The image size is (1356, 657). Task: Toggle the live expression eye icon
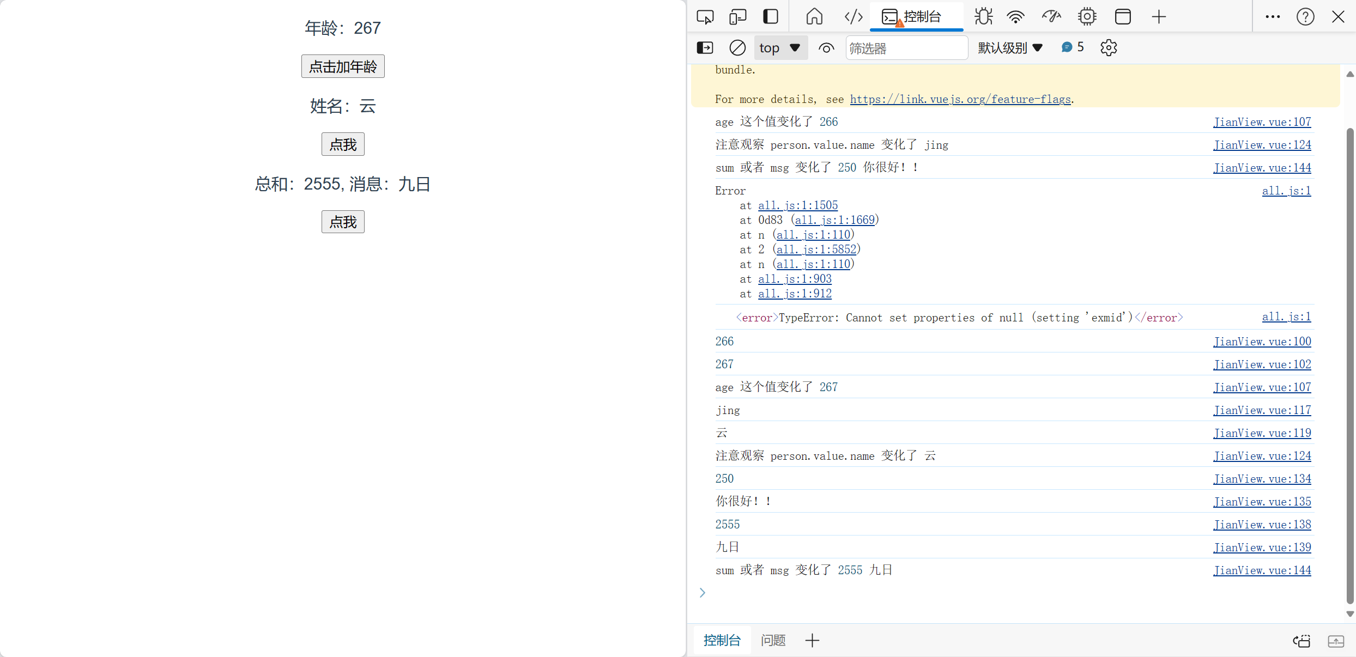(x=826, y=48)
